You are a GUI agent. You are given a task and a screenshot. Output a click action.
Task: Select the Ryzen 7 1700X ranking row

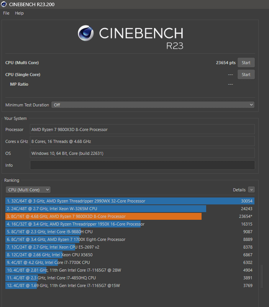coord(130,239)
